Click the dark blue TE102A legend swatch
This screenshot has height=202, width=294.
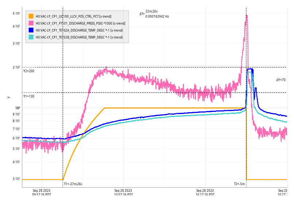click(31, 30)
